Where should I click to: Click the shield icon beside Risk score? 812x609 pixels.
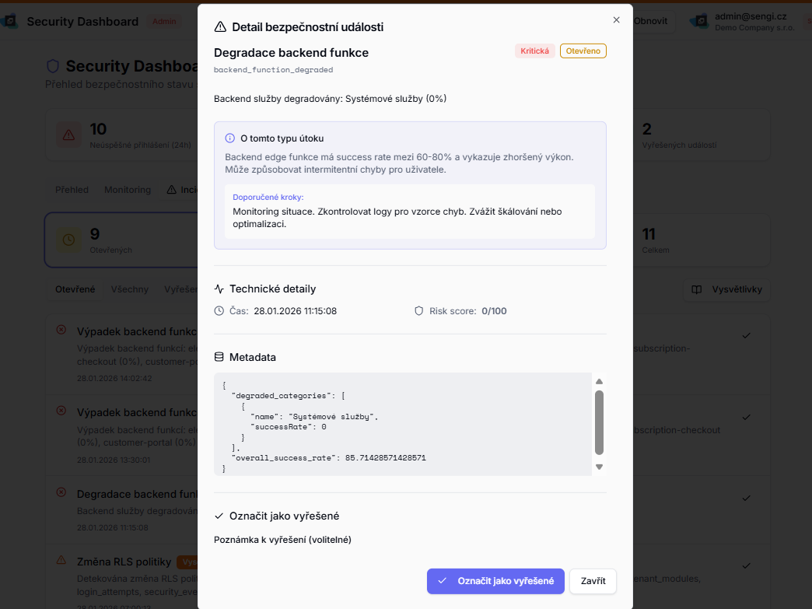419,311
